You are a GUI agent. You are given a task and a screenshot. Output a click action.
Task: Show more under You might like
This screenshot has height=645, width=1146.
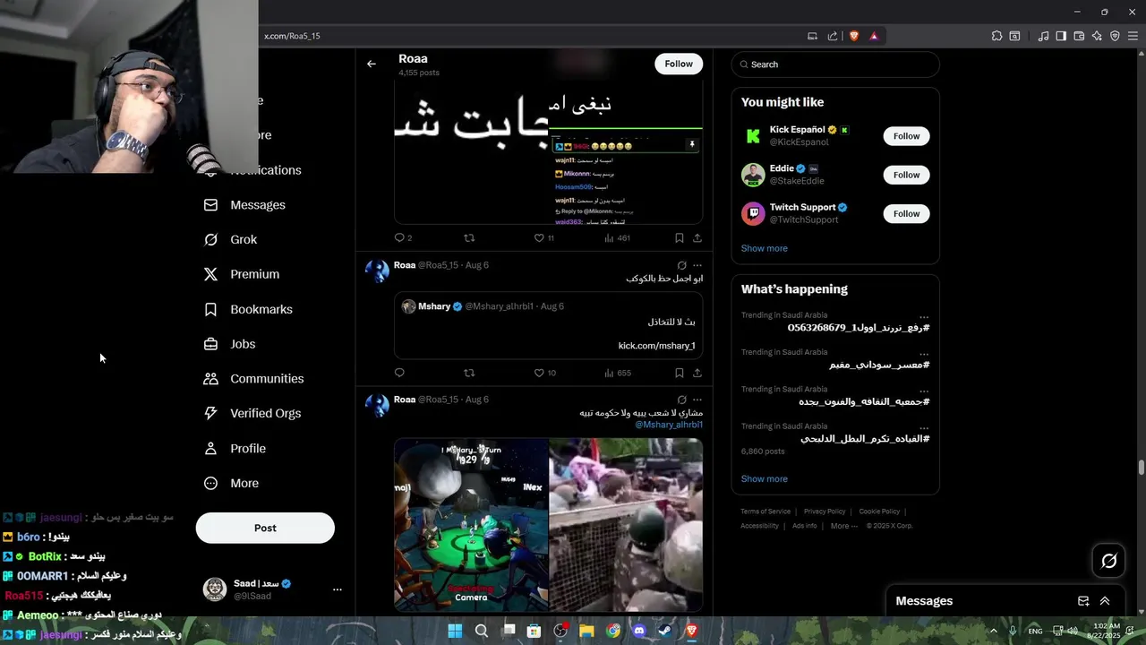pos(764,248)
